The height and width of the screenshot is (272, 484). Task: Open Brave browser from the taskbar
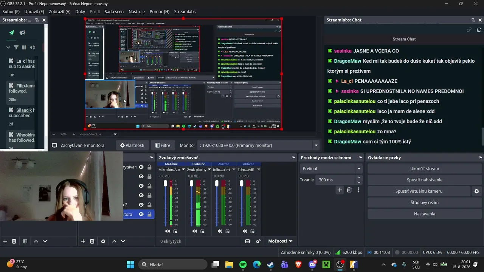(298, 264)
